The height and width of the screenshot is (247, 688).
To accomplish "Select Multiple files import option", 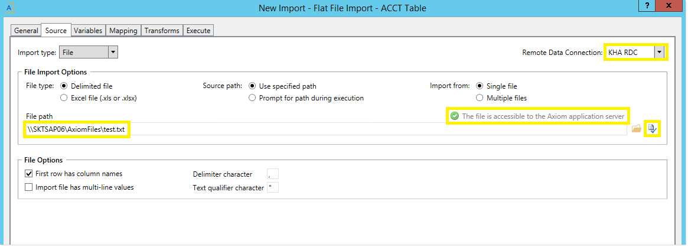I will coord(480,98).
